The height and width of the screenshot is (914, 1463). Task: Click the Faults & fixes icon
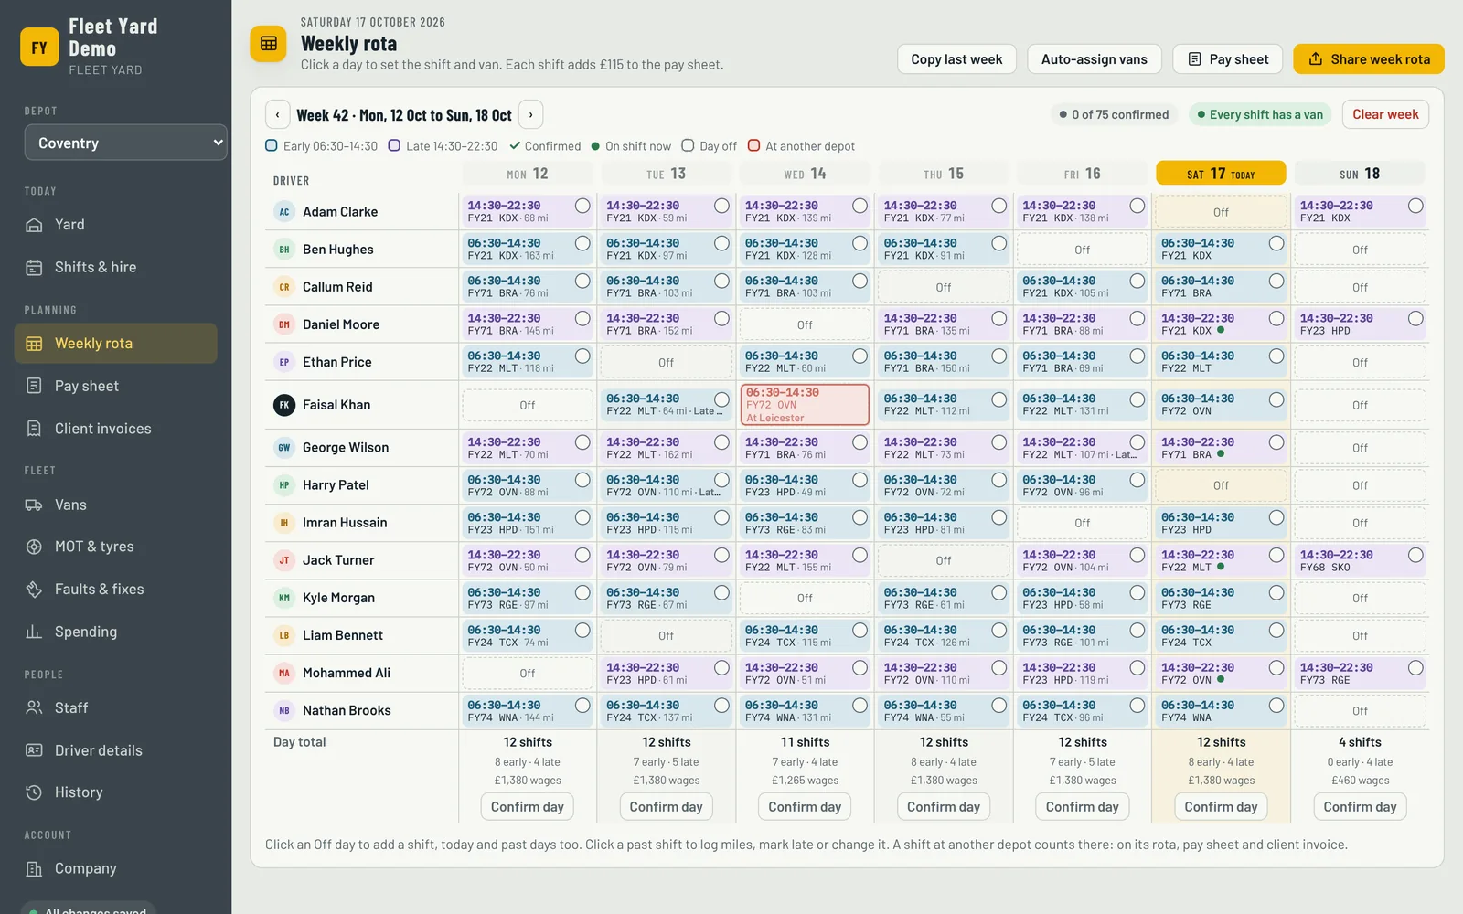point(34,590)
